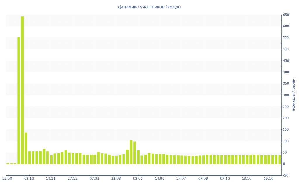Select the bar peaking near 100 before 03.05
Screen dimensions: 299x187
point(131,152)
